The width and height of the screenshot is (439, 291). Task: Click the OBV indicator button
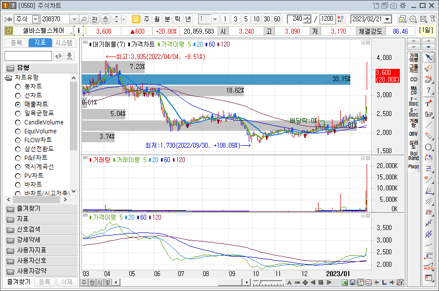[x=414, y=134]
